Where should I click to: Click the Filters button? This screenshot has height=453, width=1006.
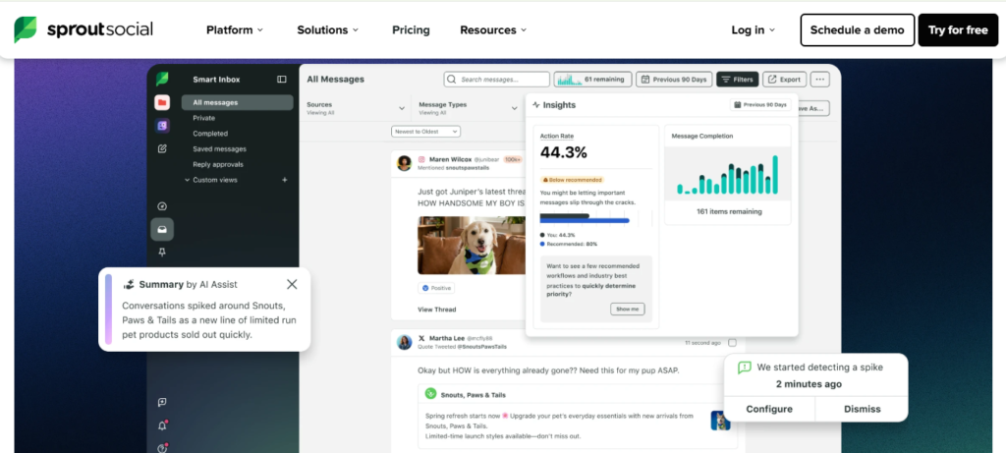737,80
